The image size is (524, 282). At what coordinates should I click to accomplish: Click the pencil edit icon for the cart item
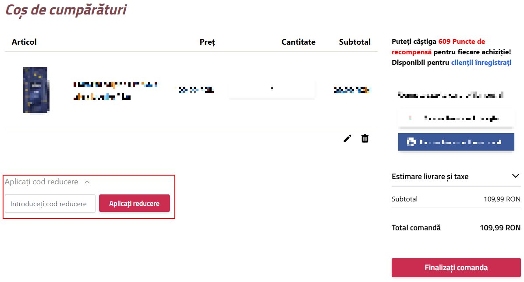(x=347, y=138)
